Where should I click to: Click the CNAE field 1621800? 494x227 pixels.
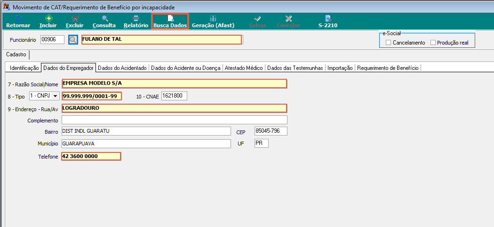174,96
